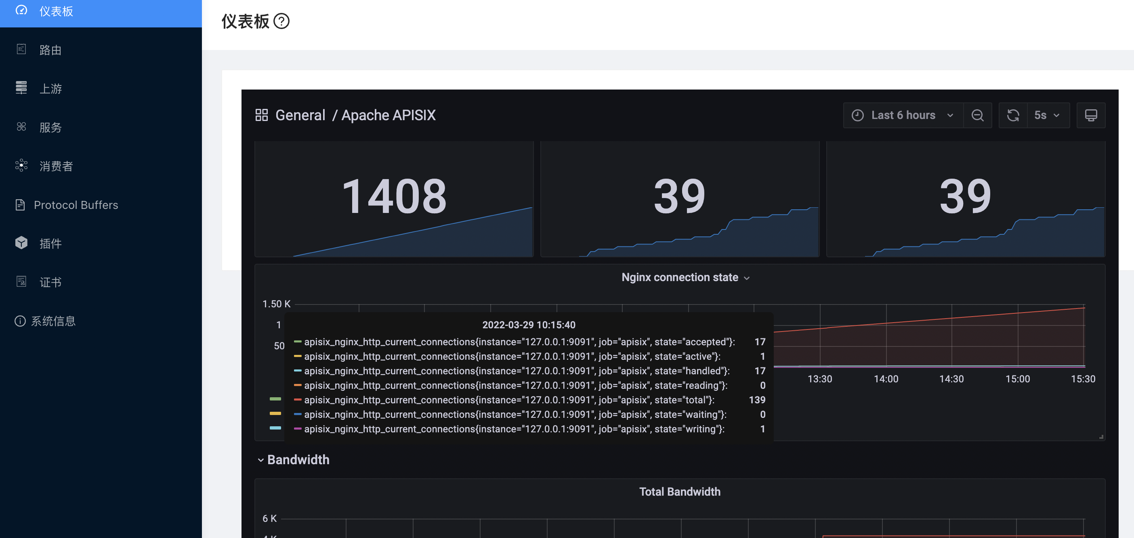Toggle the green legend series swatch
The width and height of the screenshot is (1134, 538).
click(275, 399)
